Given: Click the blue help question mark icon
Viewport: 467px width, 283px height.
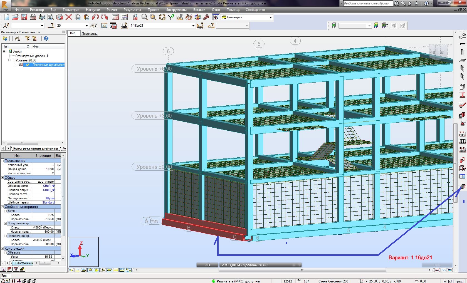Looking at the screenshot, I should [46, 39].
